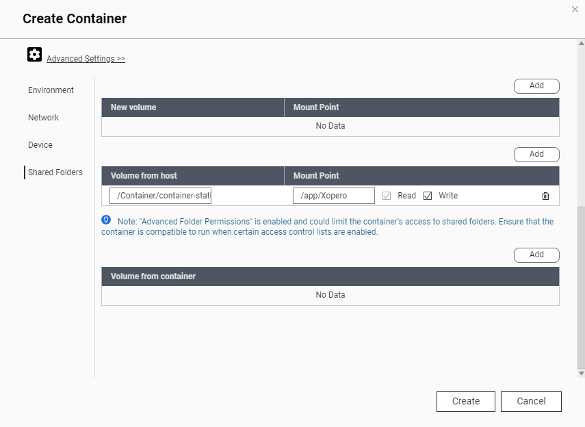Click Add above the Volume from host table
This screenshot has width=585, height=427.
(536, 154)
